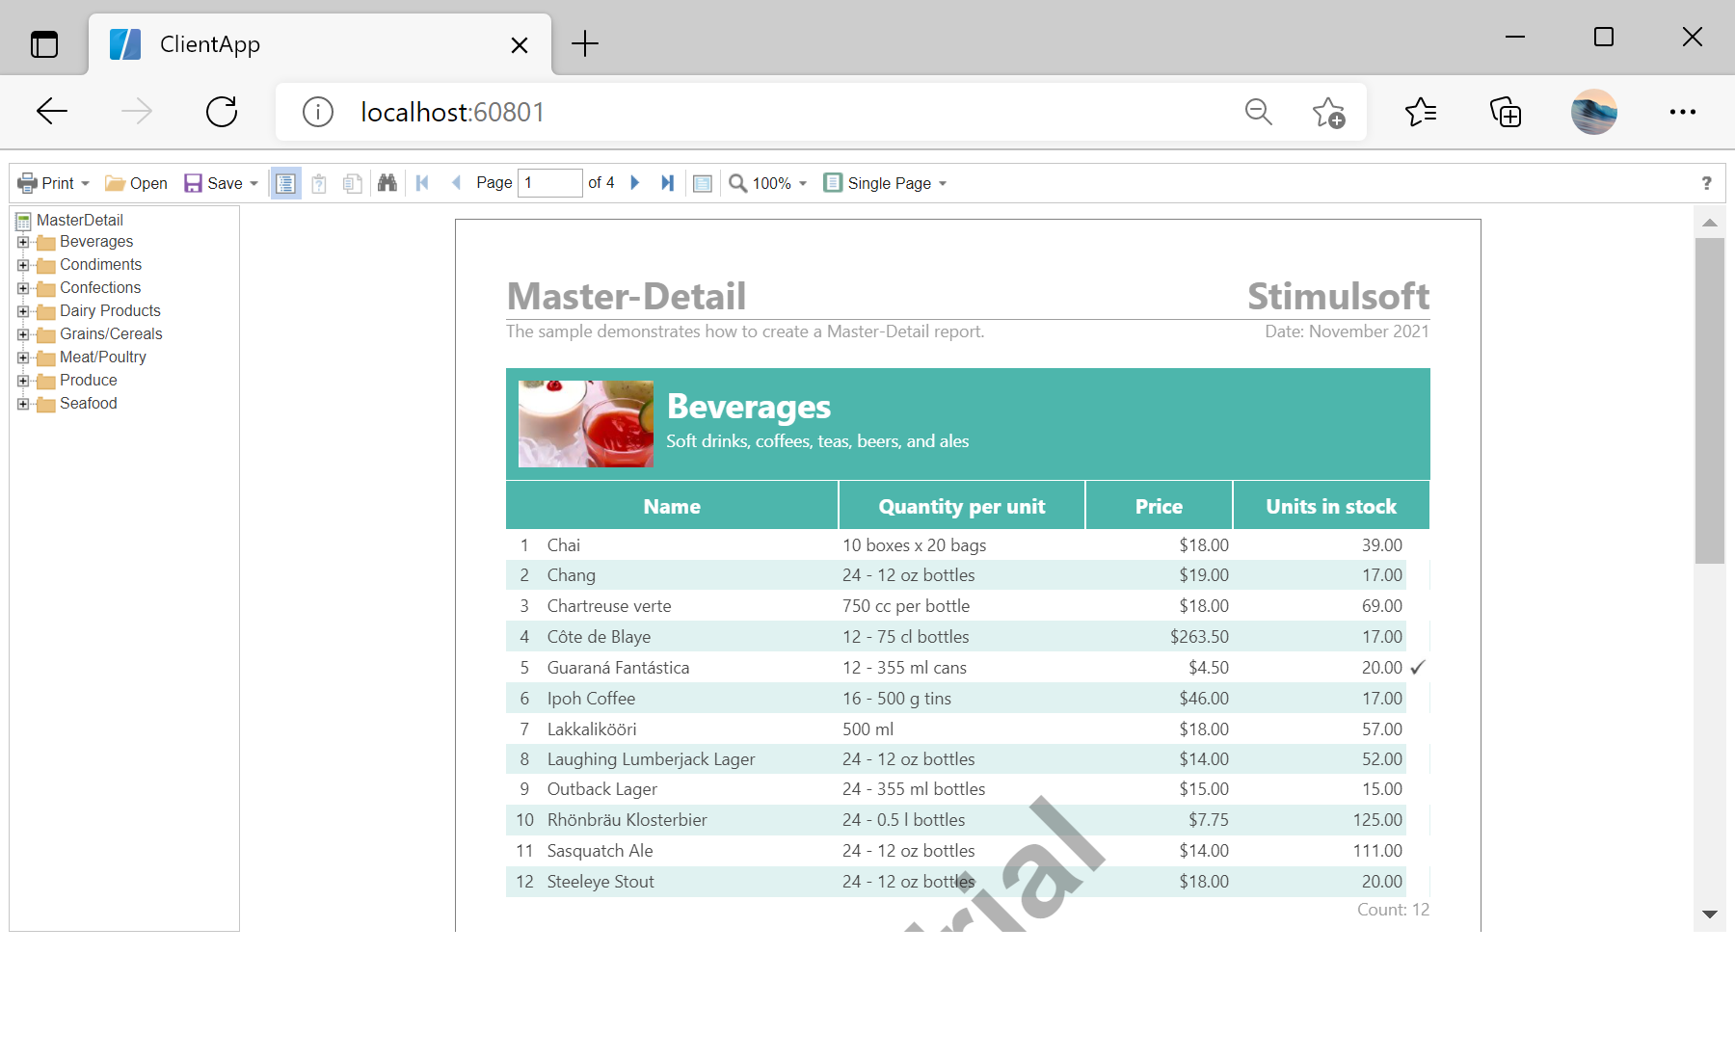Toggle the resources panel button

[x=353, y=183]
